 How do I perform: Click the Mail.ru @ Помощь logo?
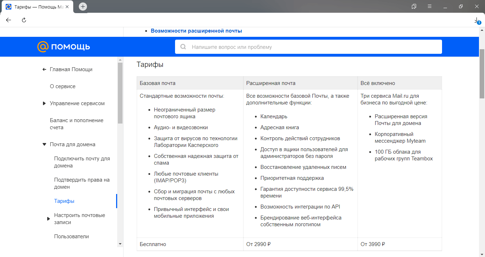(64, 47)
